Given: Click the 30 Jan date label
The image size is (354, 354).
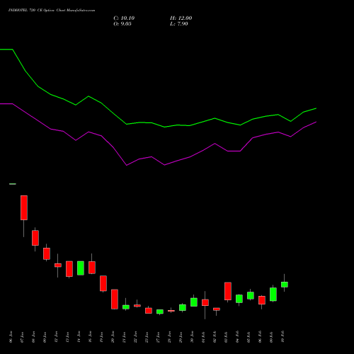Looking at the screenshot, I should coord(192,337).
